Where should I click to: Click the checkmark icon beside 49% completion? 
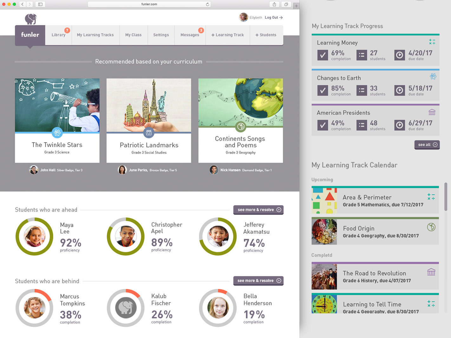[x=323, y=125]
